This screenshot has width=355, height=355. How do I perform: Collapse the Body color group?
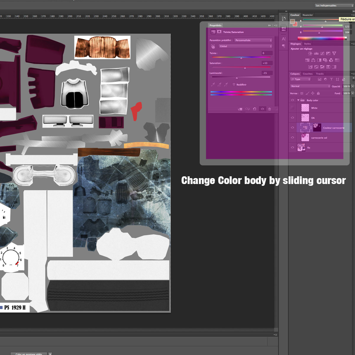coord(298,100)
